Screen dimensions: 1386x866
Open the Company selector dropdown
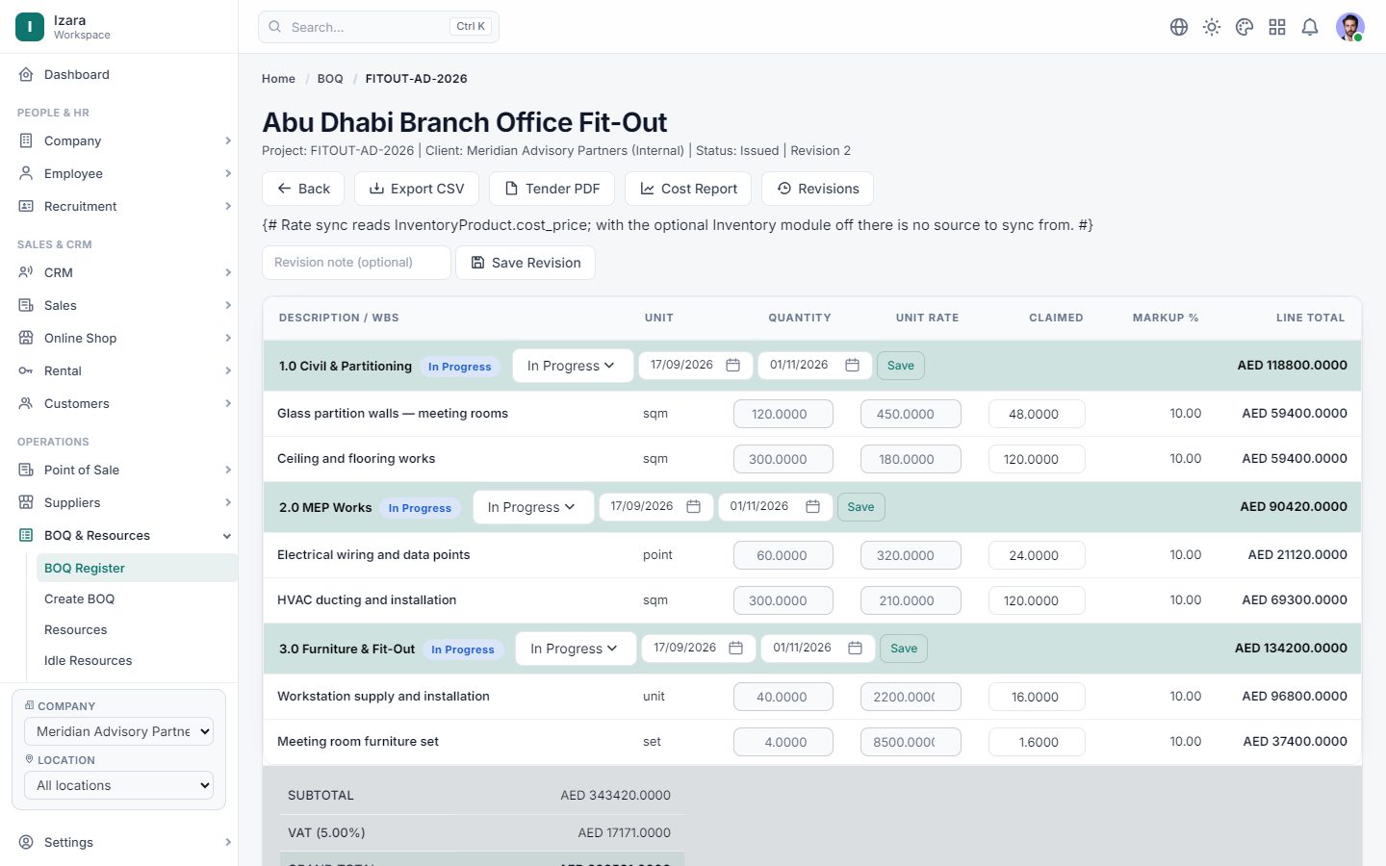coord(118,731)
